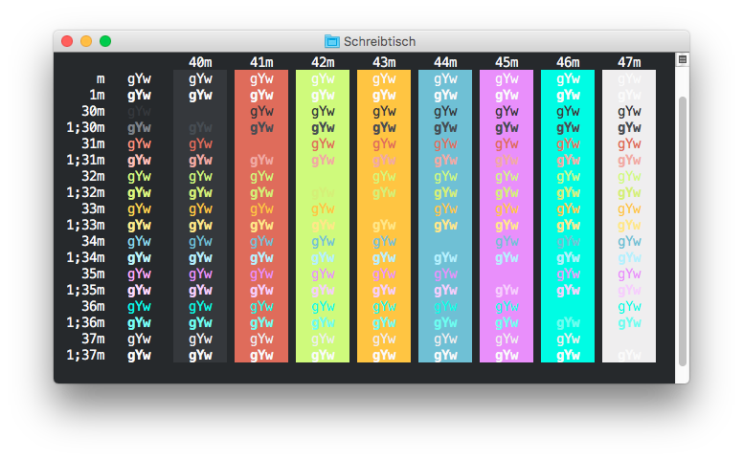Click gYw in 43m column, 36m row

pos(384,307)
